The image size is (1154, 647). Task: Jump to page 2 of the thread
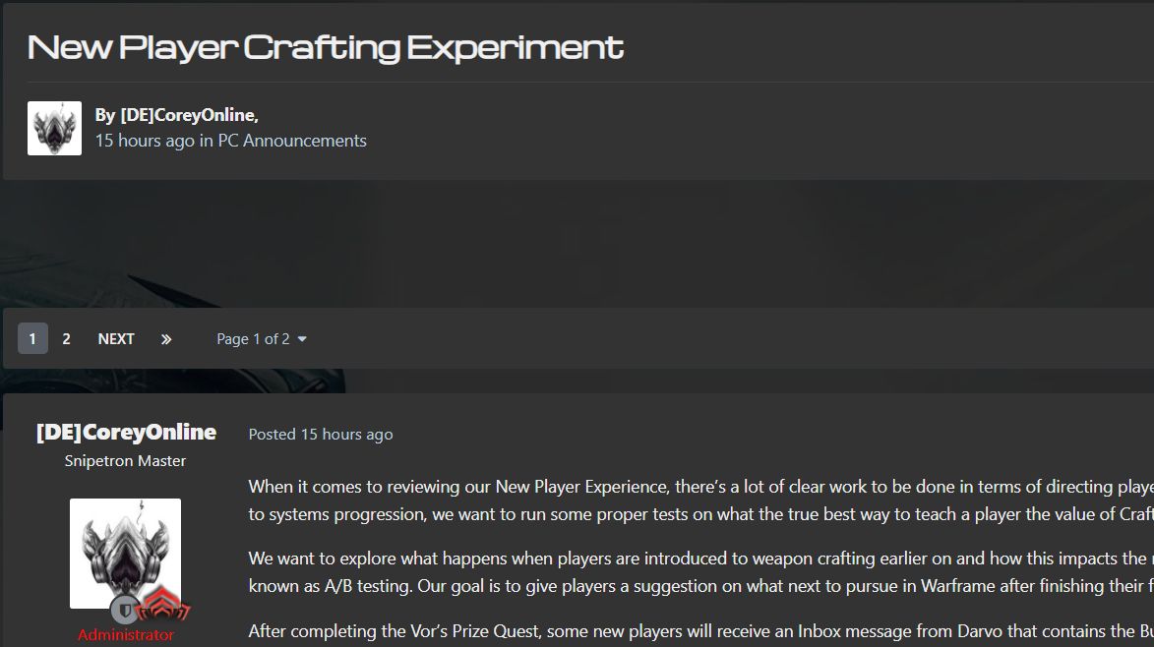(x=66, y=339)
